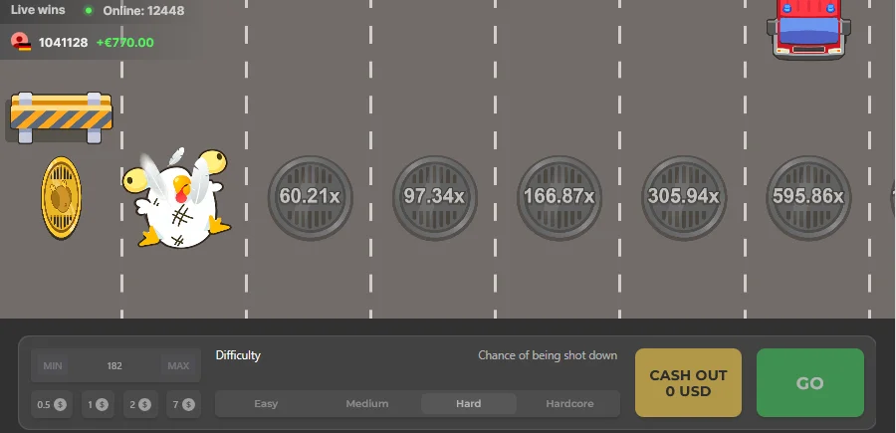This screenshot has height=433, width=896.
Task: Choose the 1 dollar quick bet
Action: (98, 404)
